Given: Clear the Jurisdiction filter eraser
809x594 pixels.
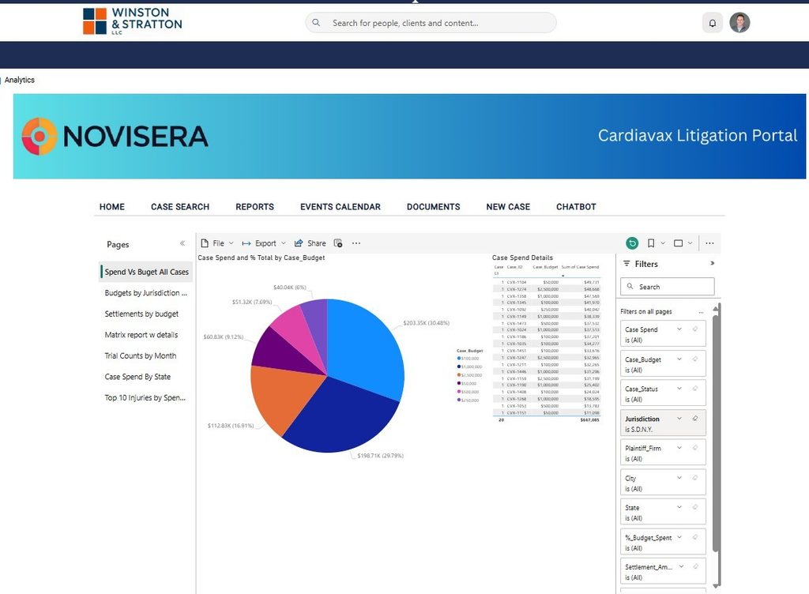Looking at the screenshot, I should [x=695, y=418].
